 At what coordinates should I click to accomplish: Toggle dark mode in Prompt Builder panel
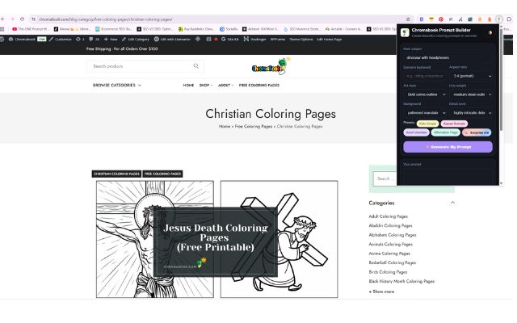pos(490,32)
